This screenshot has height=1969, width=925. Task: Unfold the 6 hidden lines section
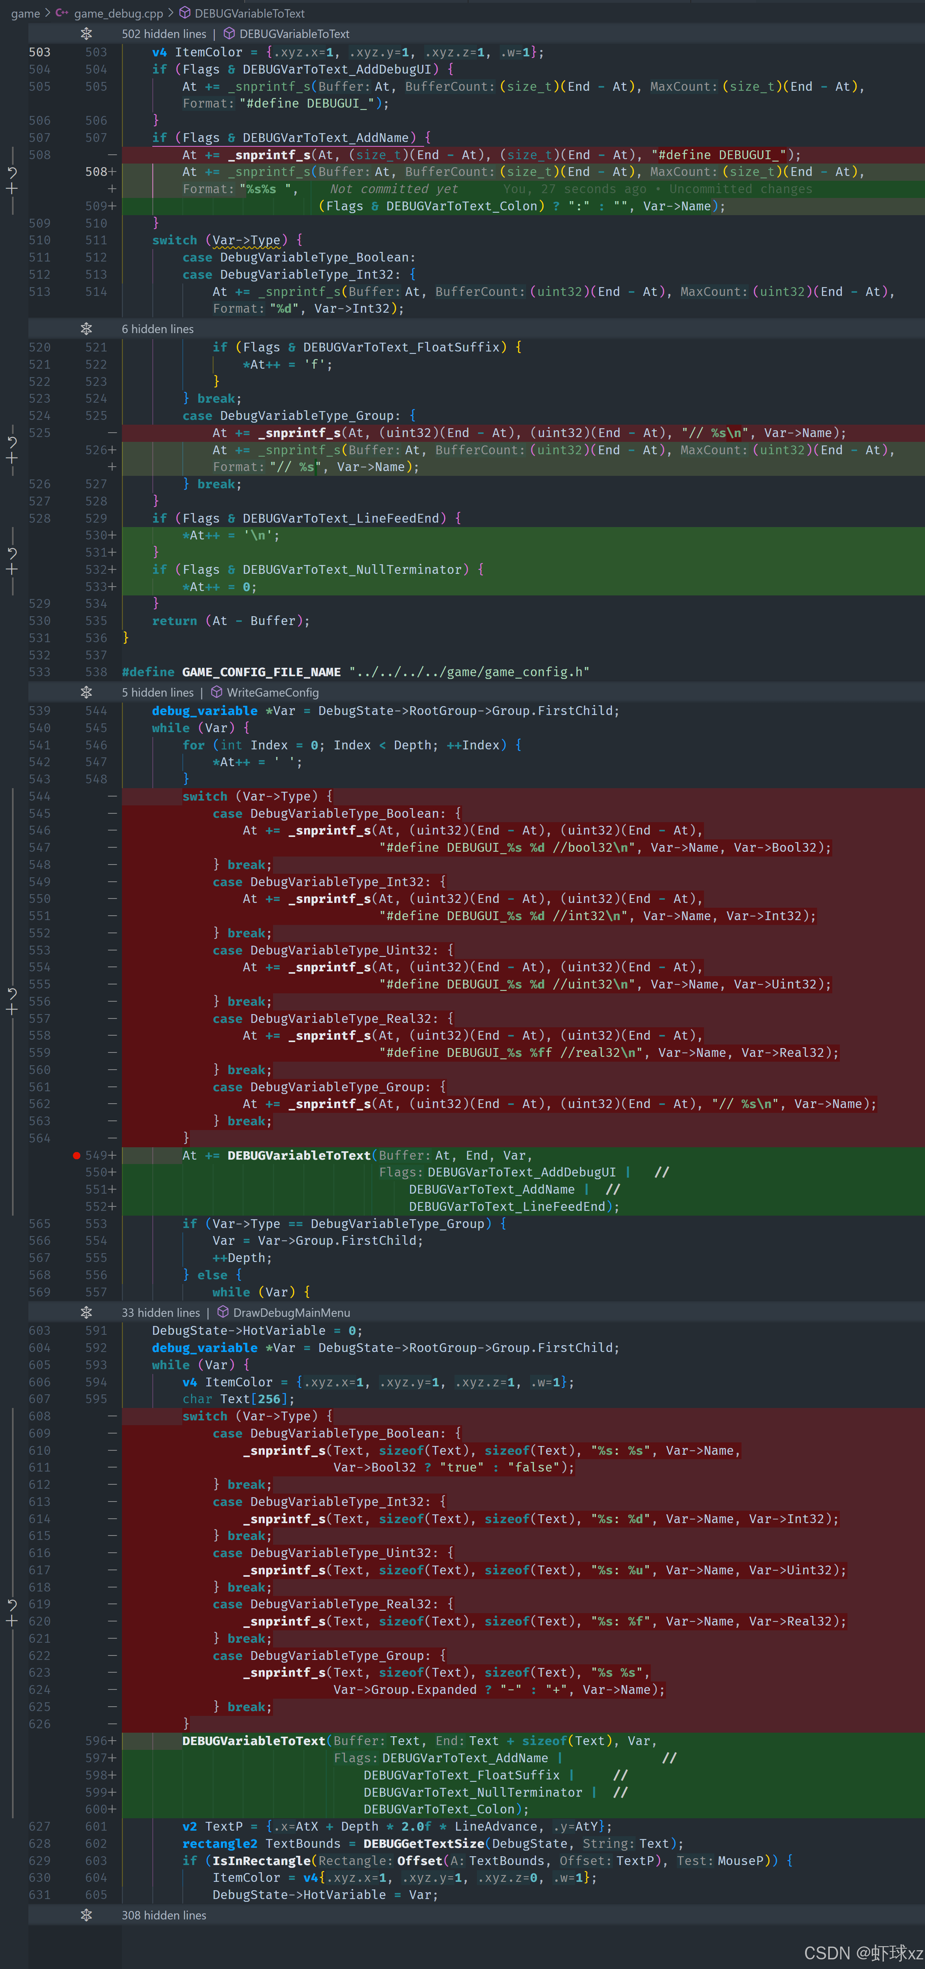point(86,329)
